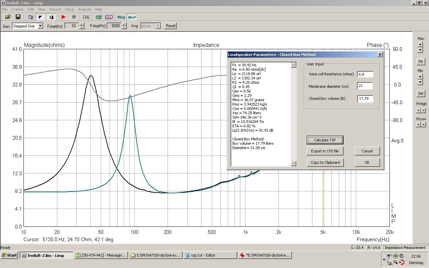Image resolution: width=429 pixels, height=268 pixels.
Task: Decrease Fstop value with down arrow
Action: (x=124, y=27)
